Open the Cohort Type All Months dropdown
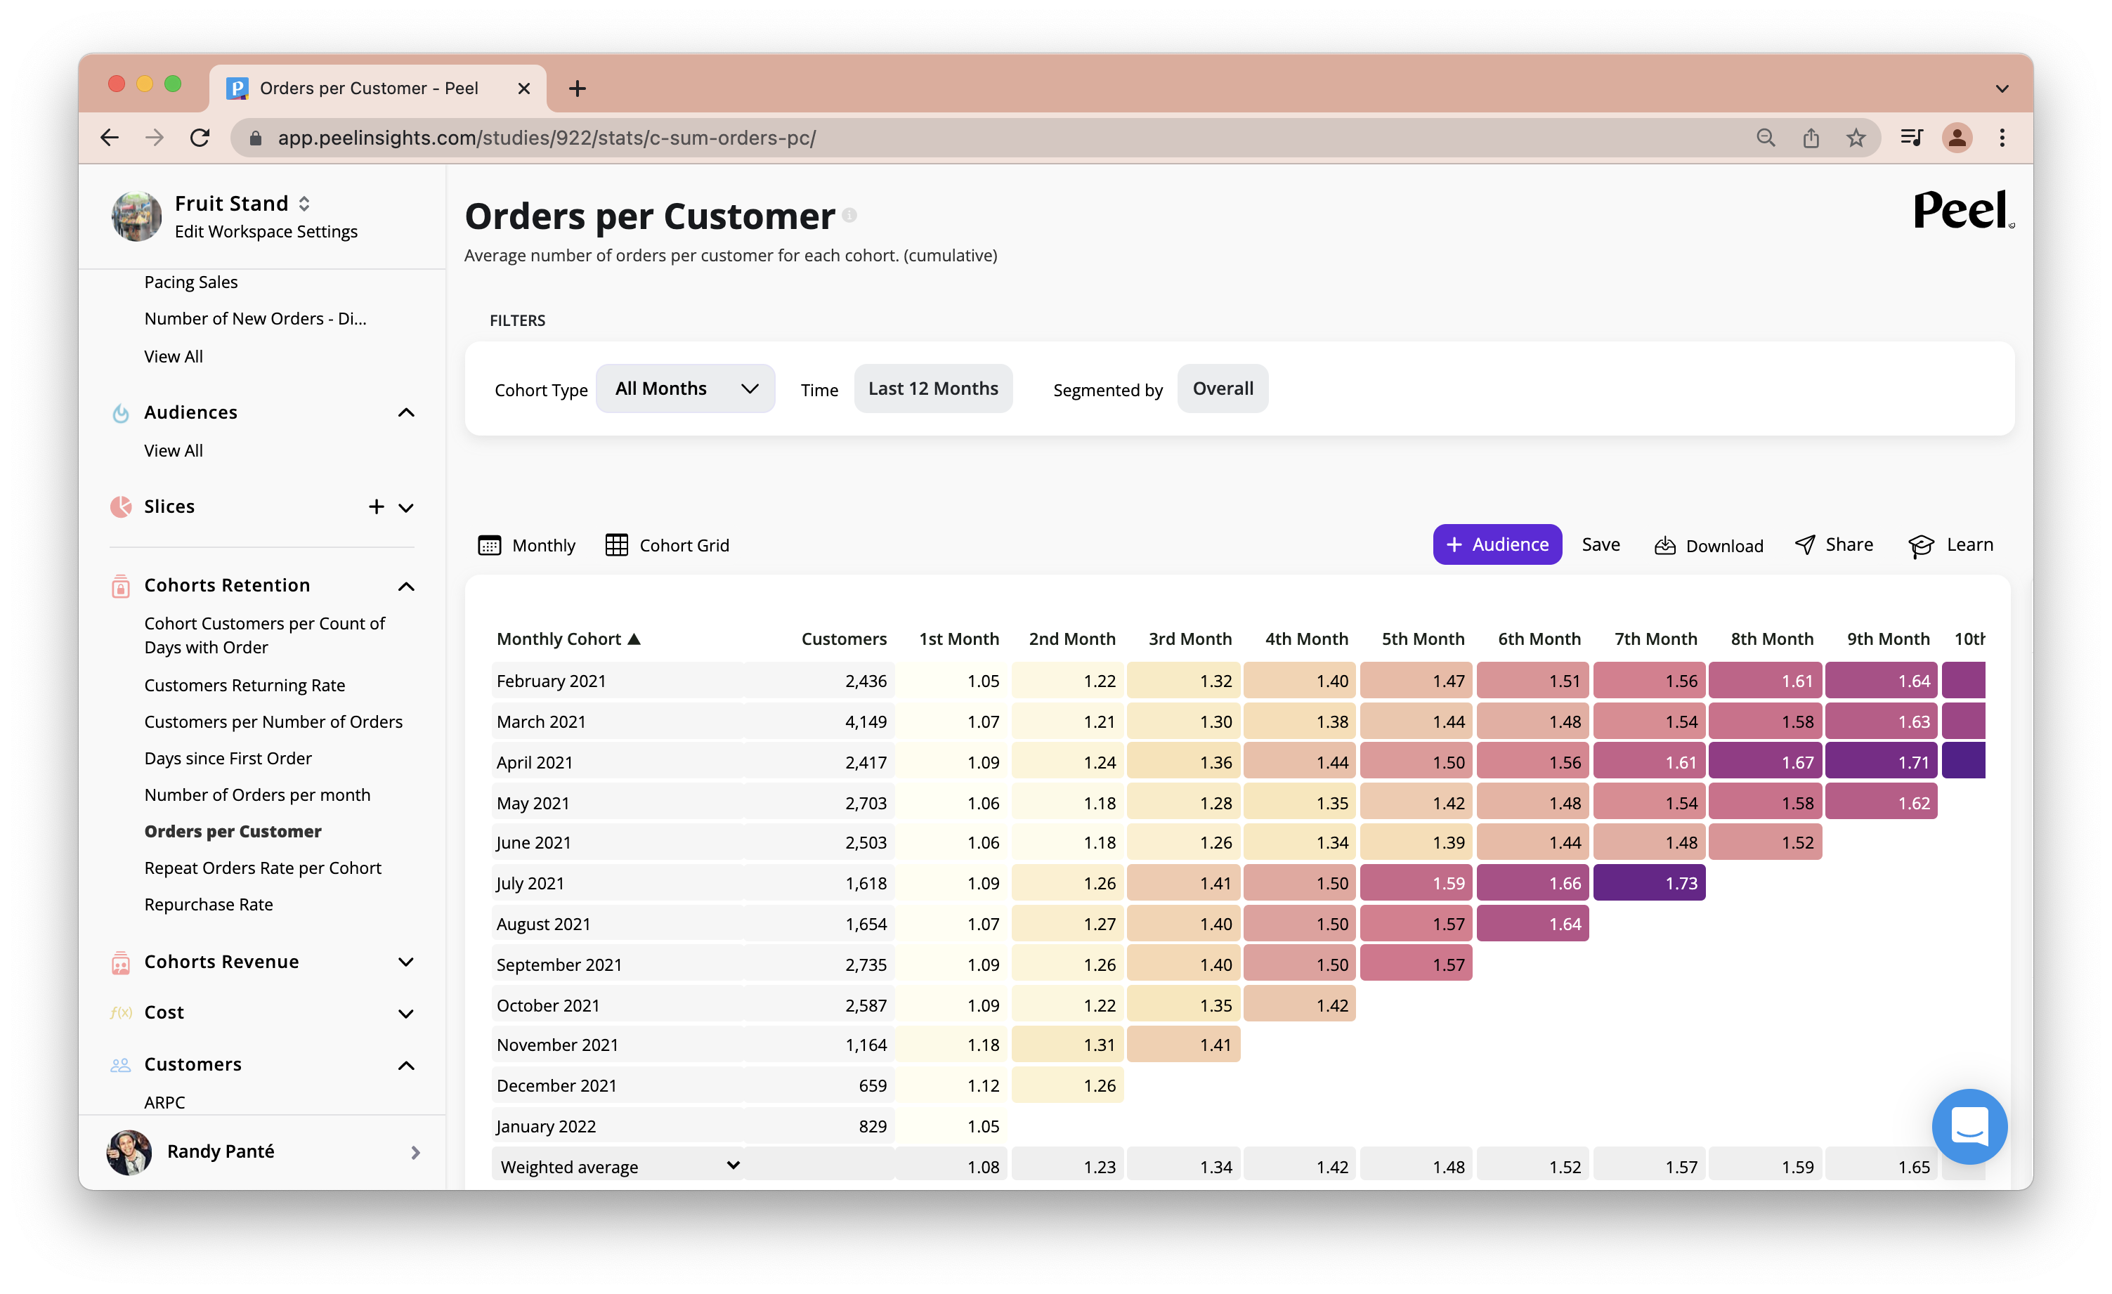2112x1294 pixels. [x=685, y=388]
